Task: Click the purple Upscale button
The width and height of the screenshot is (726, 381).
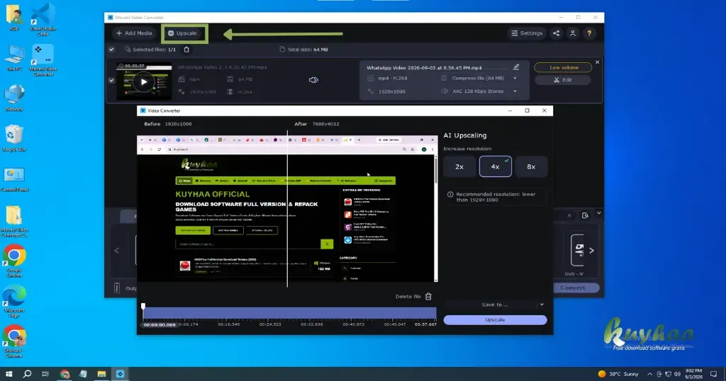Action: coord(495,320)
